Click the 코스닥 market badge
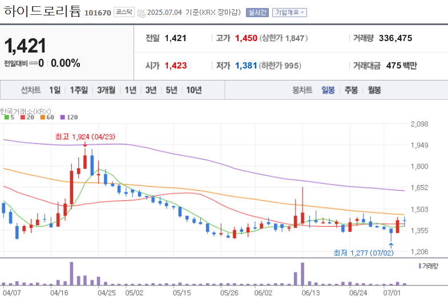This screenshot has height=298, width=448. [x=124, y=13]
